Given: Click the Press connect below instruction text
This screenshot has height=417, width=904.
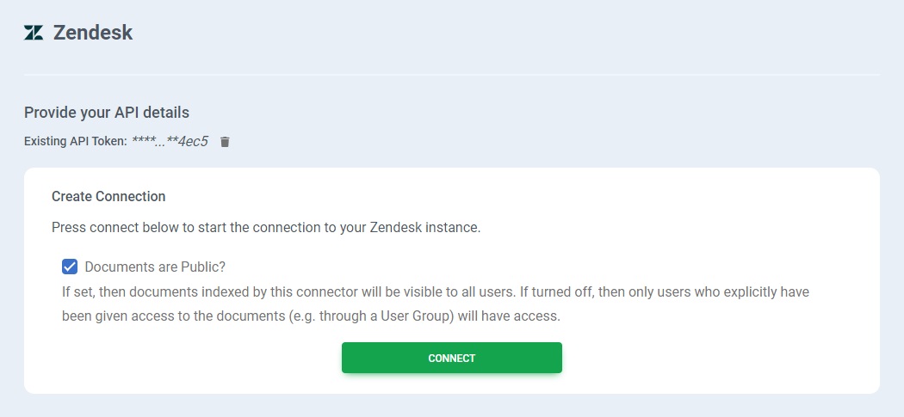Looking at the screenshot, I should coord(266,228).
